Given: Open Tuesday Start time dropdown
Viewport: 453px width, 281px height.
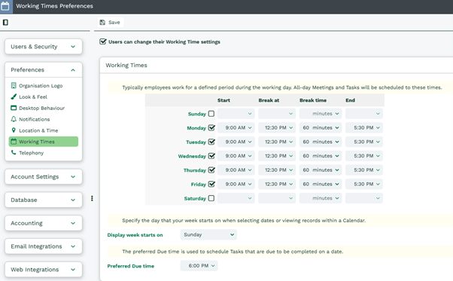Looking at the screenshot, I should pyautogui.click(x=236, y=142).
